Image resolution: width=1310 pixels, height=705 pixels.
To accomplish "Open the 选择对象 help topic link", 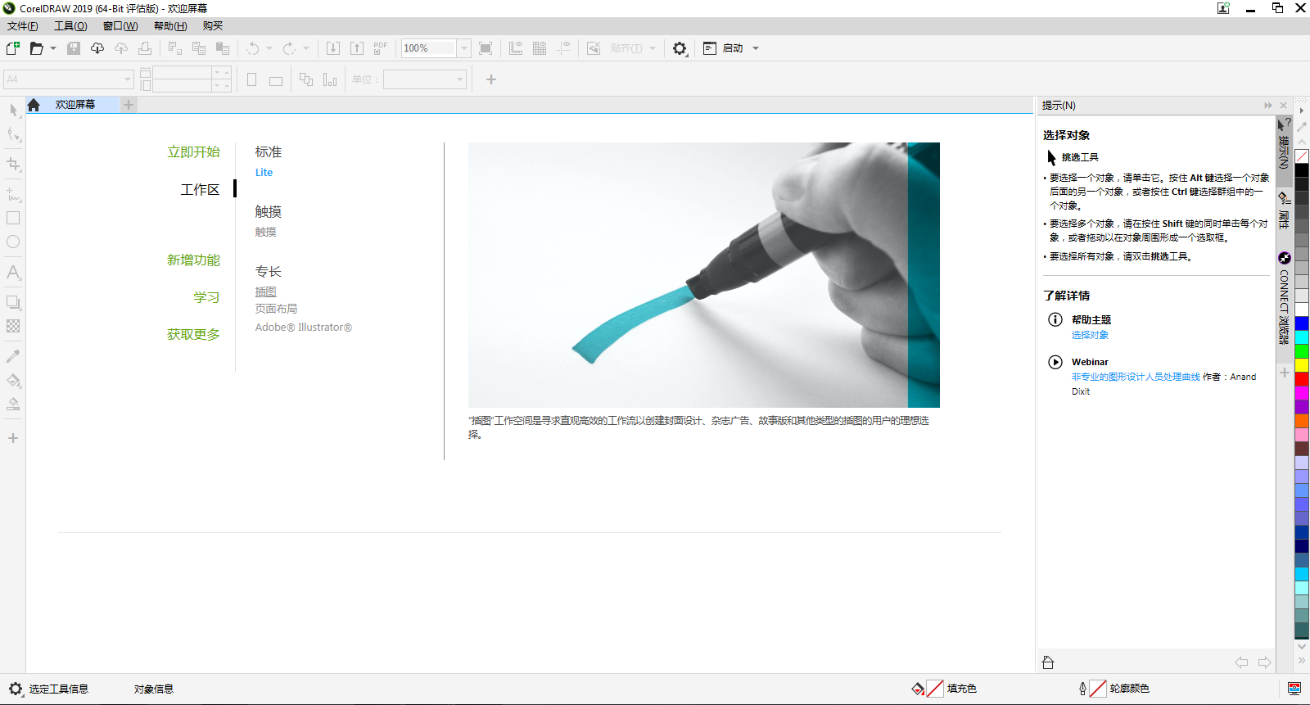I will pos(1090,335).
